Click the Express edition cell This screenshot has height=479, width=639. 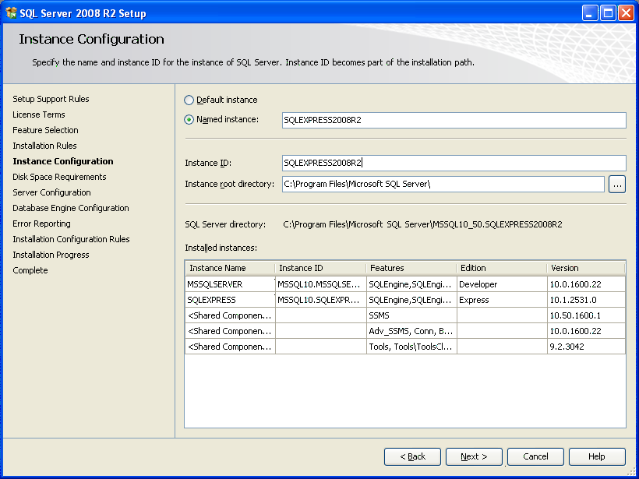[x=502, y=300]
